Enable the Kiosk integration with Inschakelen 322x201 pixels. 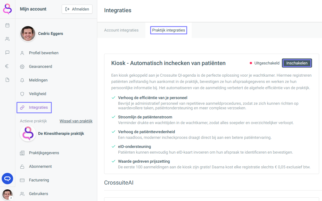(297, 63)
